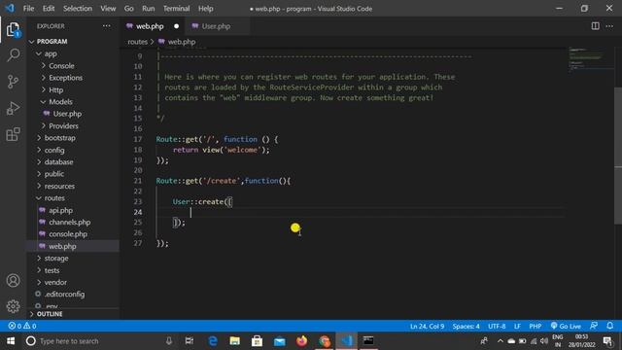Change UTF-8 file encoding

497,327
